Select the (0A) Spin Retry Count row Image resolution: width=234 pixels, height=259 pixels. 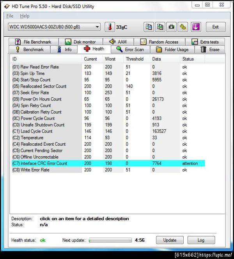click(x=108, y=105)
